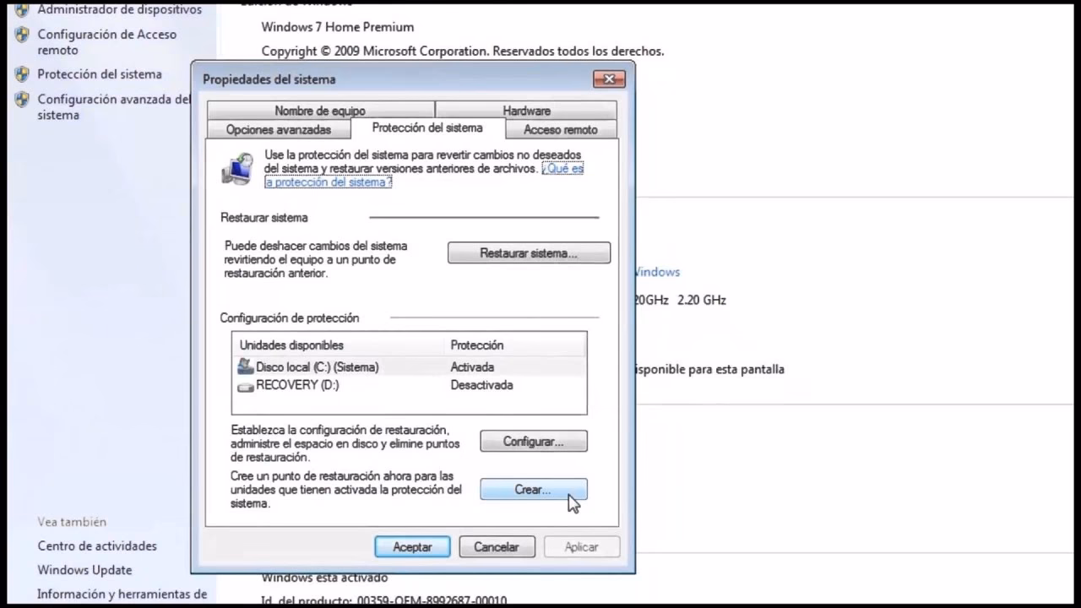
Task: Switch to the Hardware tab
Action: [x=525, y=111]
